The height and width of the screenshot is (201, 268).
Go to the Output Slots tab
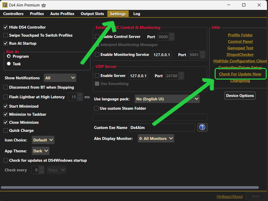click(x=92, y=14)
